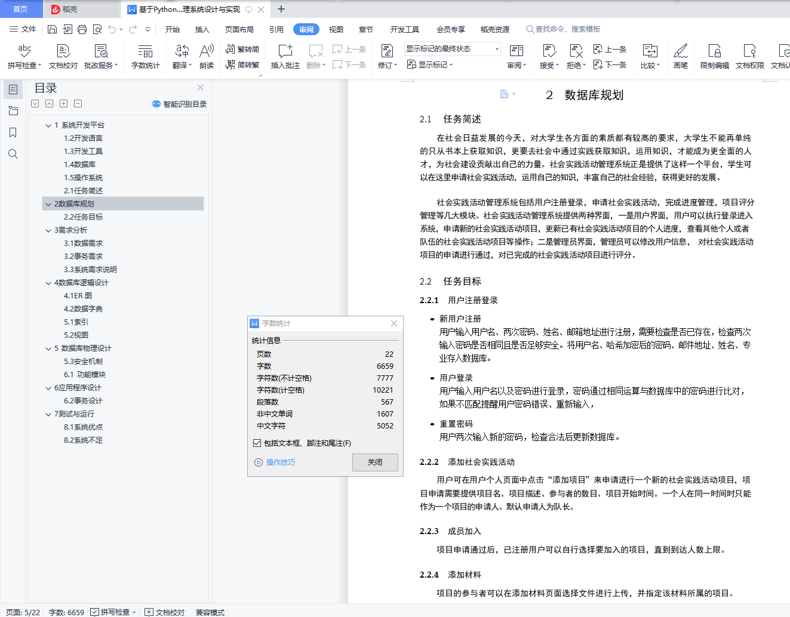Select the 画笔 ink pen tool
The width and height of the screenshot is (790, 617).
pos(681,57)
